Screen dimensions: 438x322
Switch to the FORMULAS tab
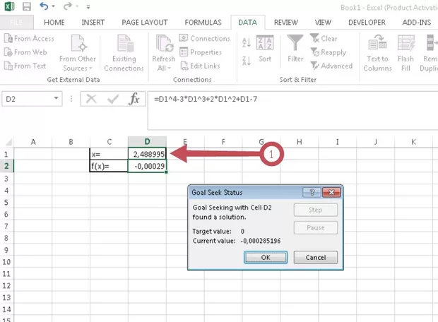pyautogui.click(x=204, y=22)
